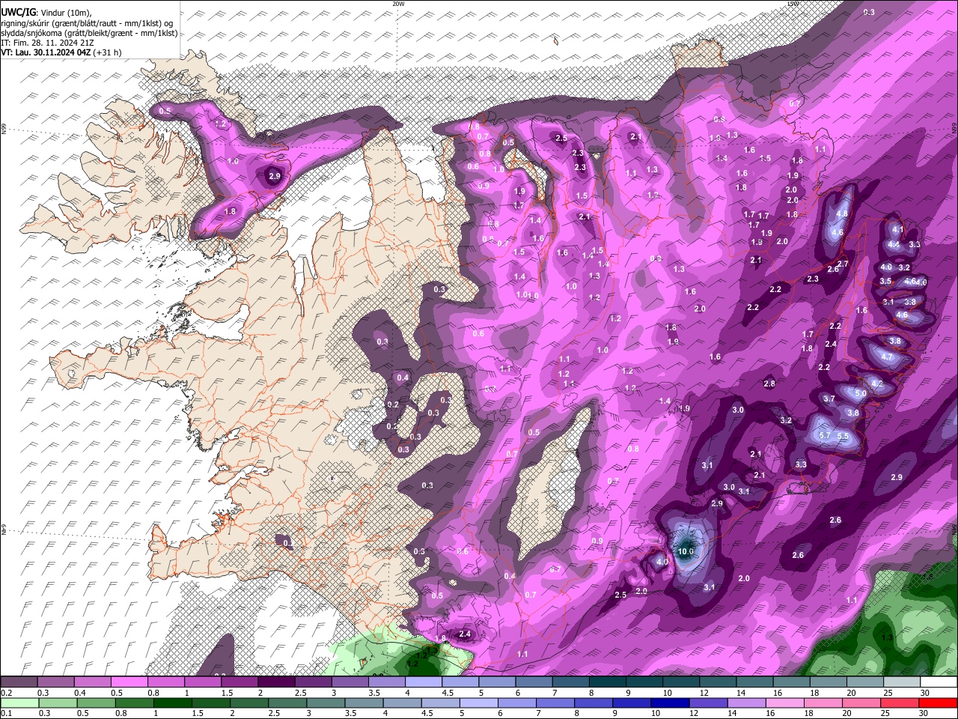Select the 4.8 value label
The height and width of the screenshot is (719, 958).
click(842, 213)
